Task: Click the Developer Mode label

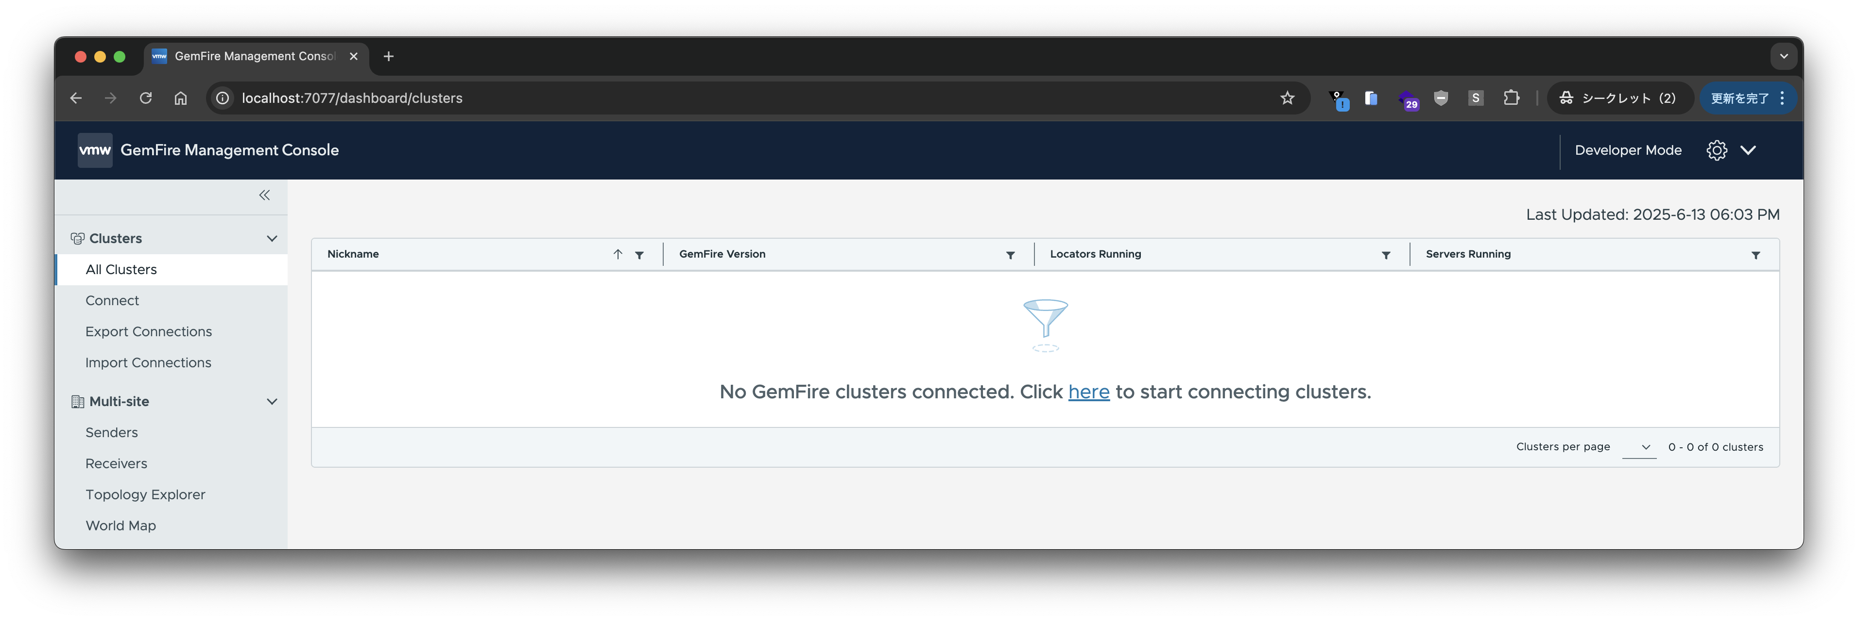Action: point(1628,150)
